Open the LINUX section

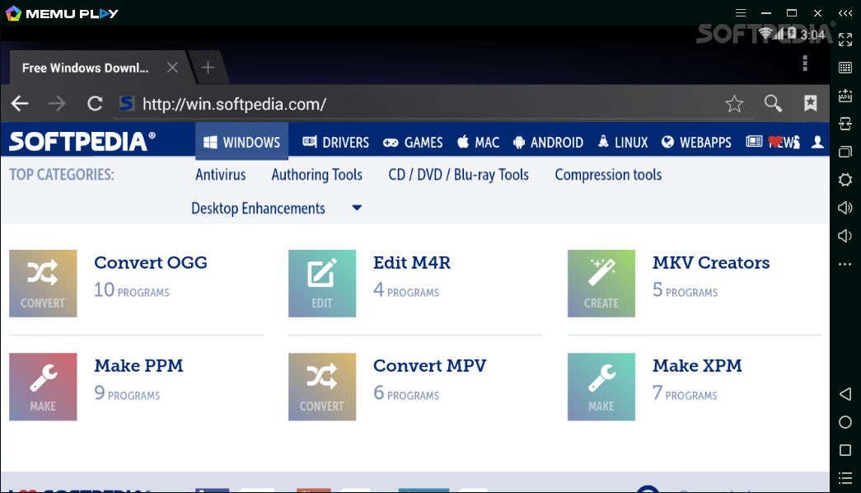[623, 143]
